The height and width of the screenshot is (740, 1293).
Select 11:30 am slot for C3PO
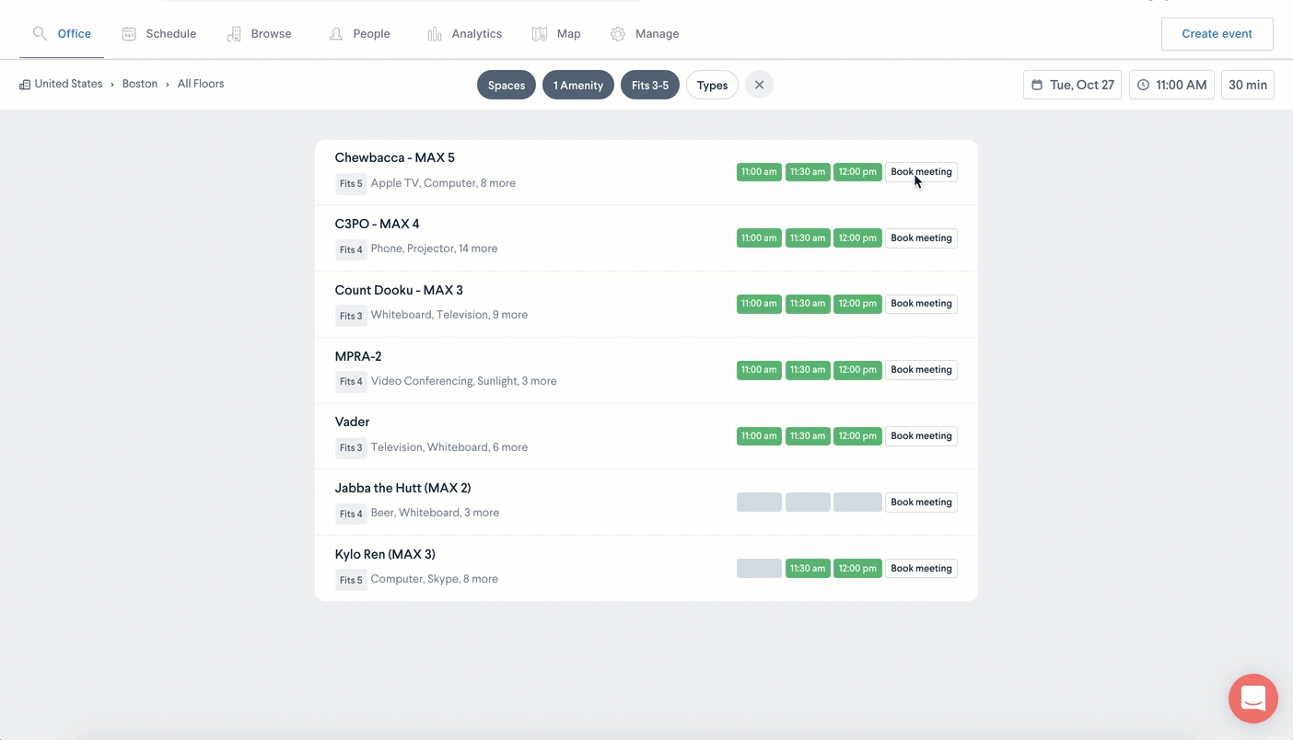tap(808, 238)
